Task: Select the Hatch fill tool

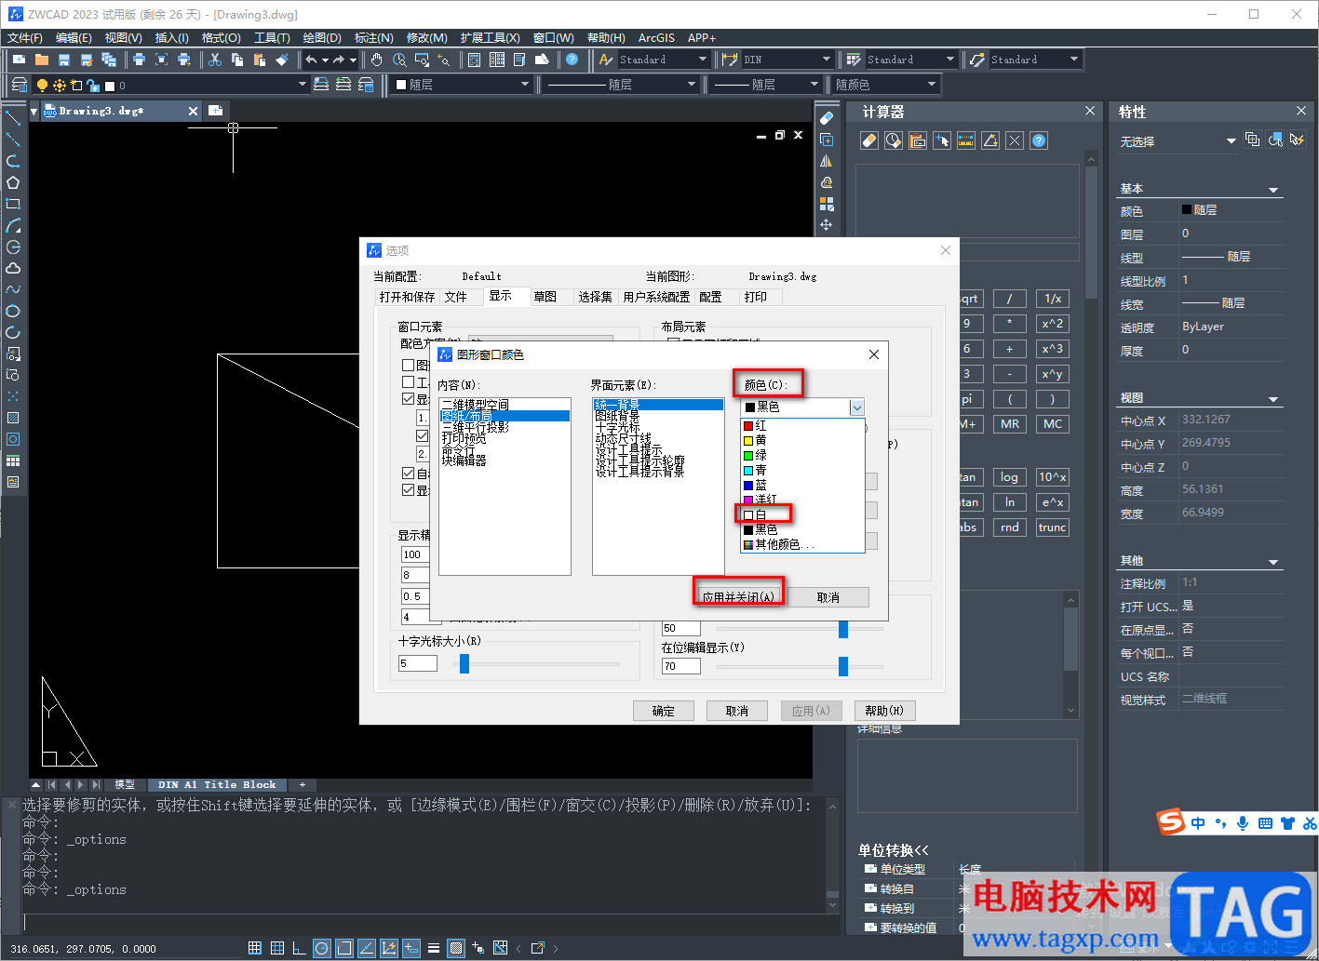Action: (x=13, y=418)
